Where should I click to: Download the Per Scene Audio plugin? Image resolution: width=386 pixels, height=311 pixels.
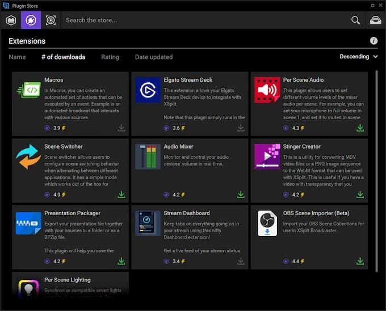click(x=360, y=128)
